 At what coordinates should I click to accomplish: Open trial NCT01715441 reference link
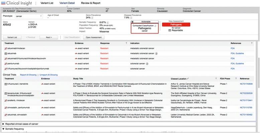click(x=246, y=100)
